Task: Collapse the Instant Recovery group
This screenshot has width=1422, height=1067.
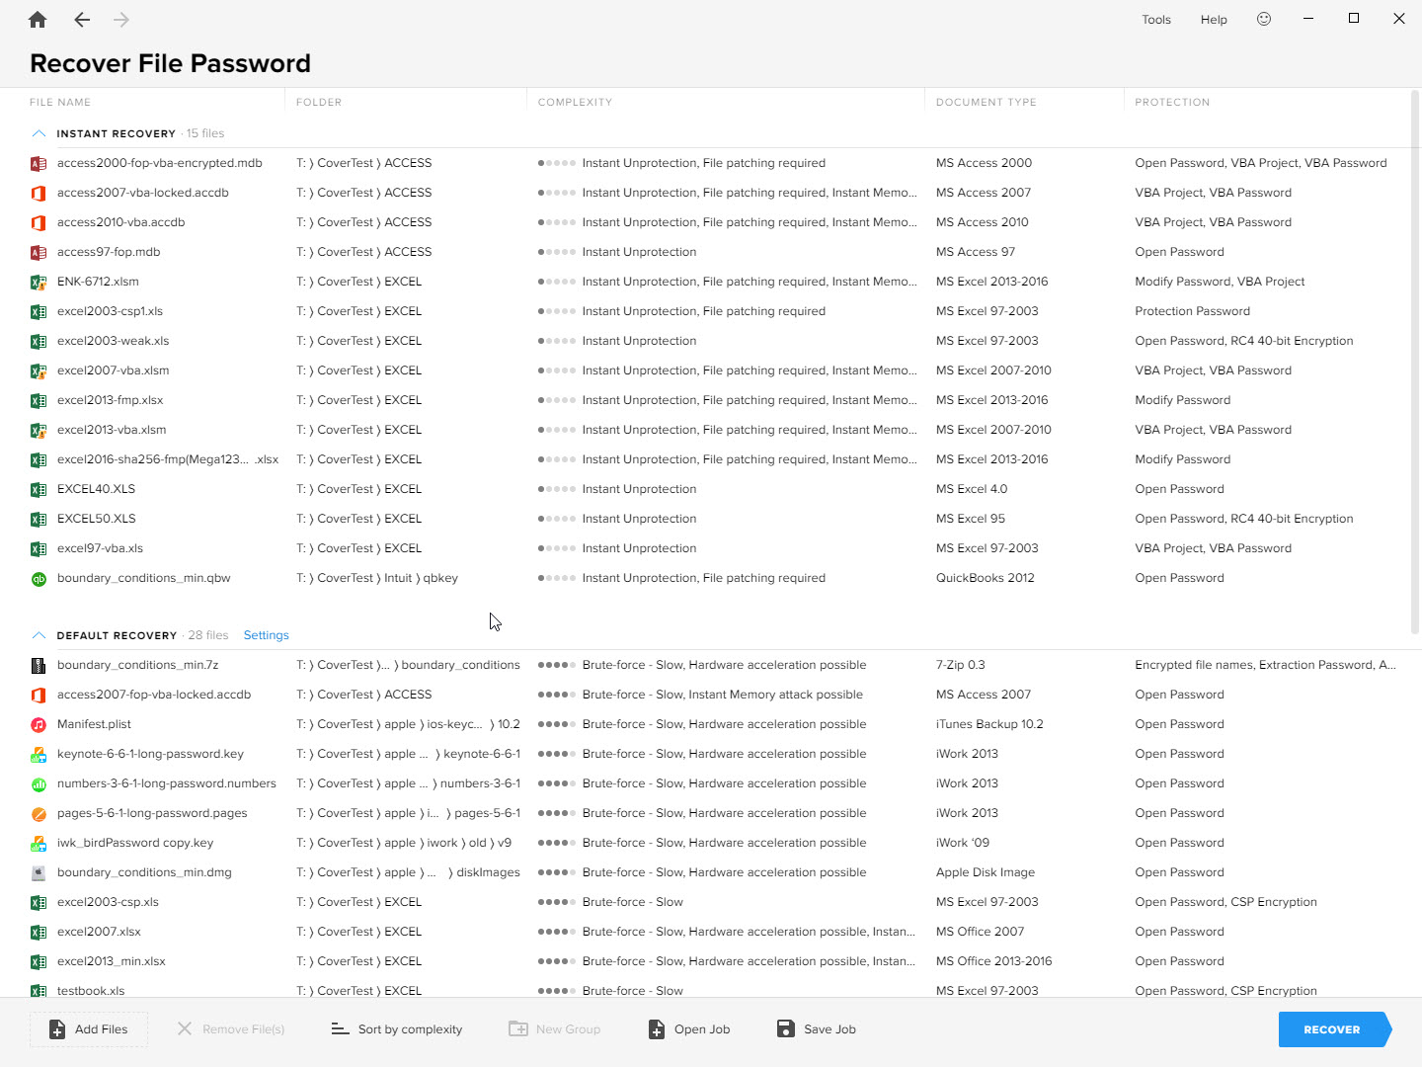Action: coord(39,133)
